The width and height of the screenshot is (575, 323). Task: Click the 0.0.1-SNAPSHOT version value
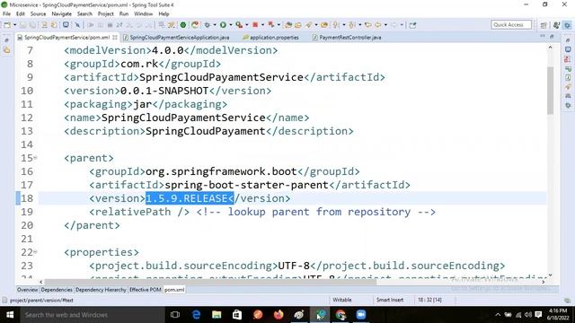tap(164, 91)
